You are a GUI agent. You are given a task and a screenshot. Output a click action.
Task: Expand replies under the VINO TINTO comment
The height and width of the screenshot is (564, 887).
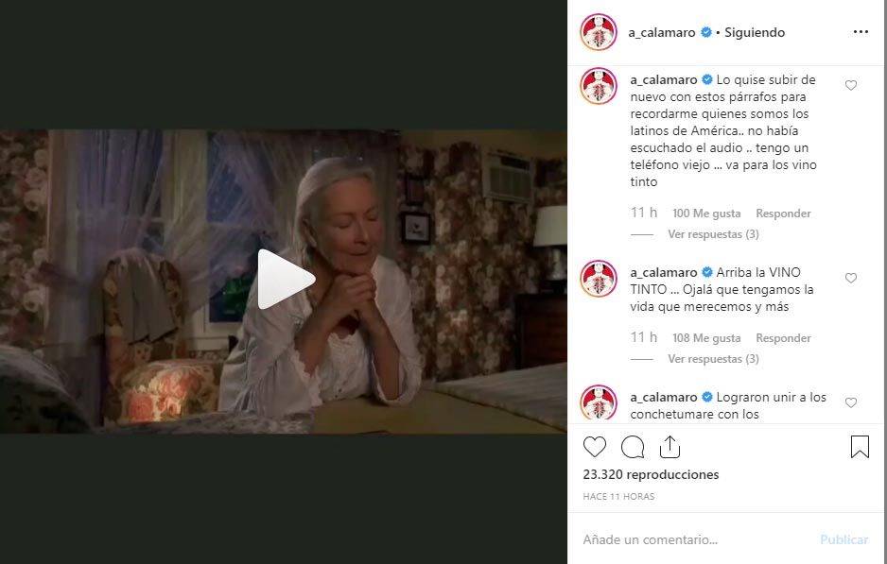click(713, 359)
